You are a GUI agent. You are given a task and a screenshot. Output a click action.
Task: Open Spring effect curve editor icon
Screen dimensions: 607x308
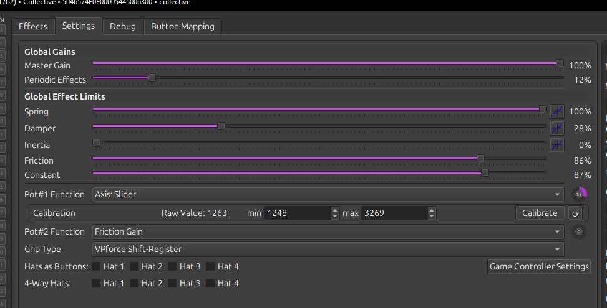557,111
